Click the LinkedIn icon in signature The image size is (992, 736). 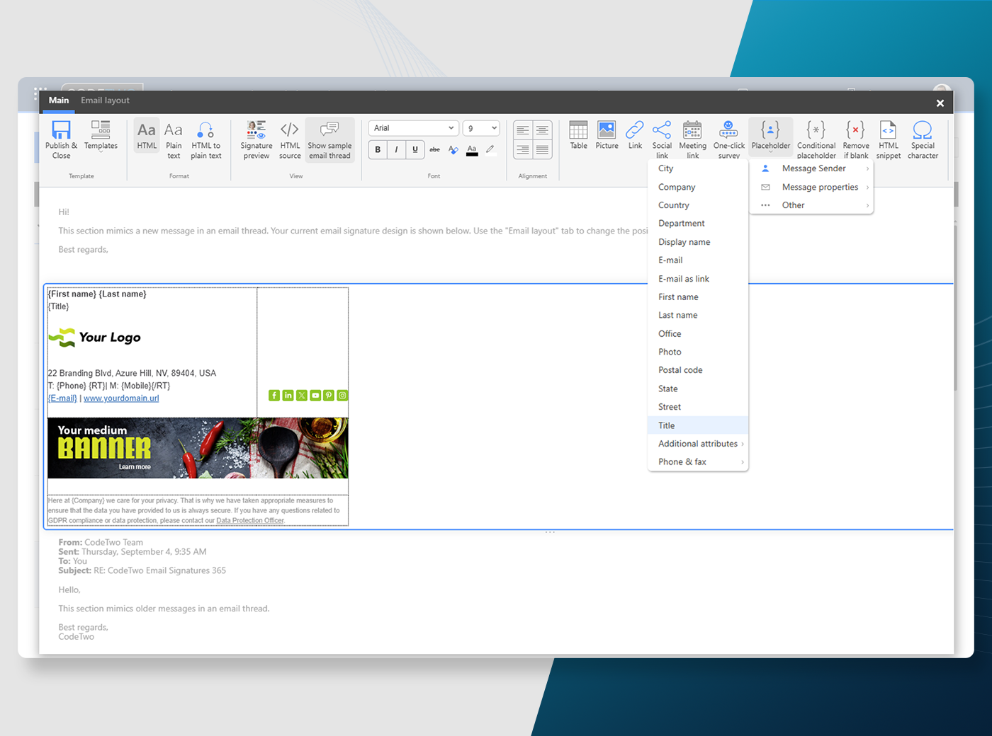tap(288, 396)
